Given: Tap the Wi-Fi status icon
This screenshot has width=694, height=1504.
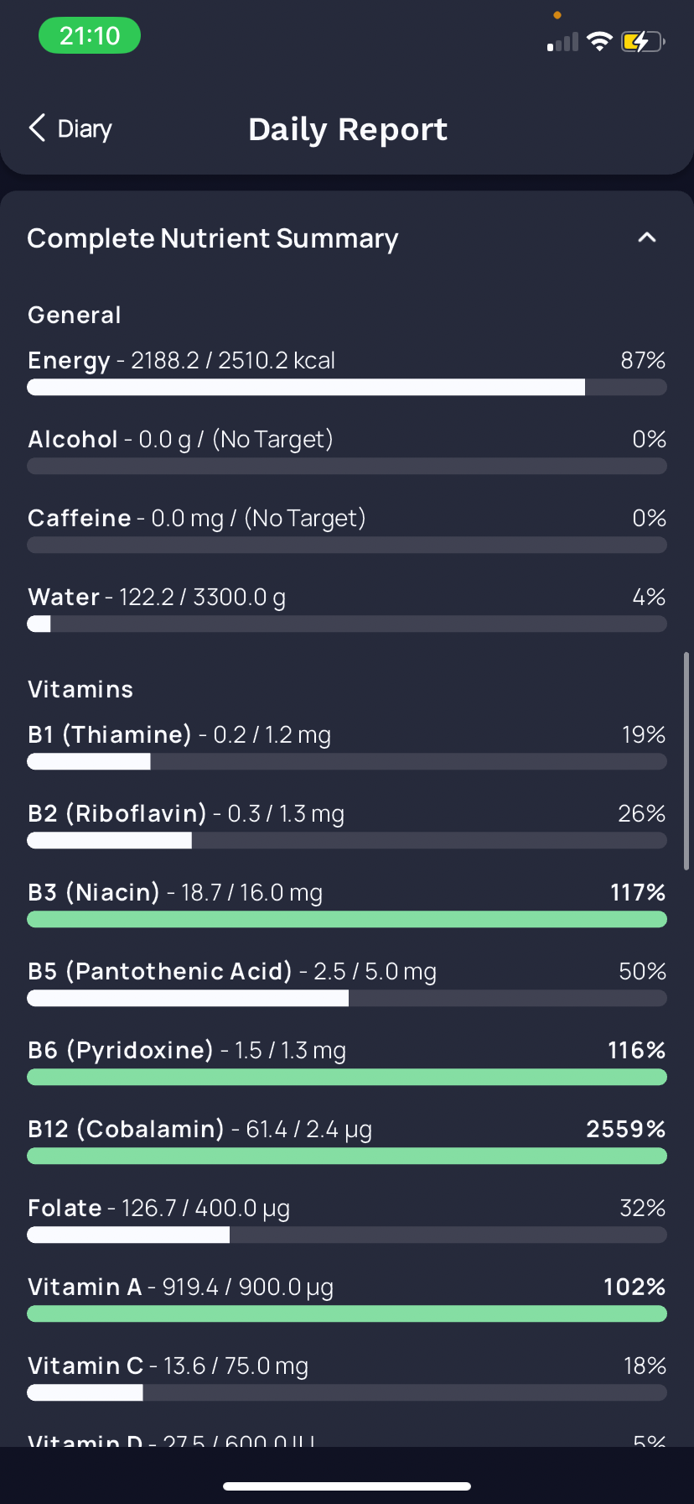Looking at the screenshot, I should coord(599,42).
